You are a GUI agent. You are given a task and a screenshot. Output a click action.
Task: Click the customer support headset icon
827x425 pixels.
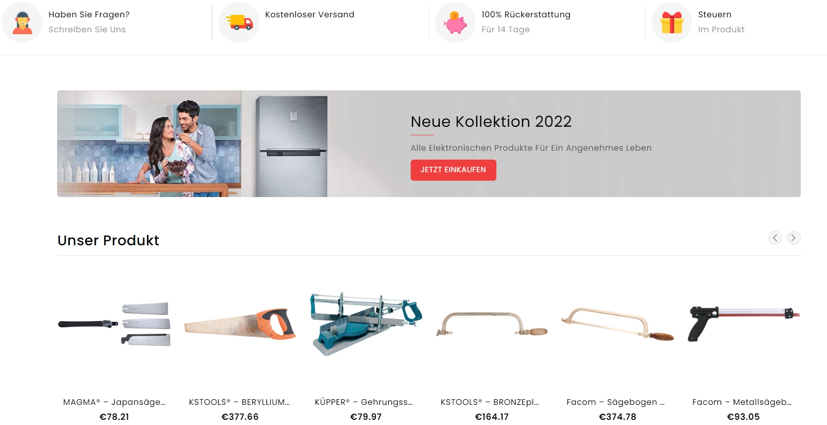[22, 22]
